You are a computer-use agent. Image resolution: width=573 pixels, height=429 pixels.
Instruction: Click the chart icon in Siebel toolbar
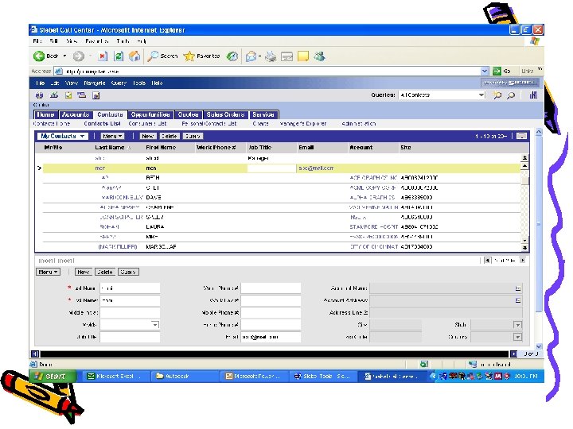click(x=54, y=95)
